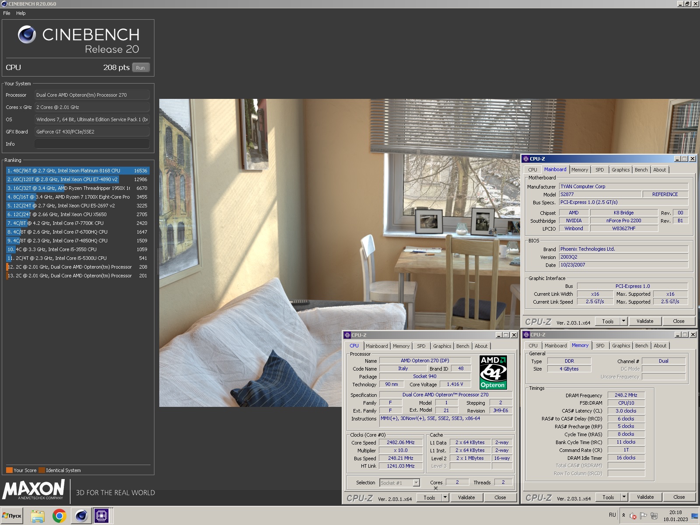This screenshot has width=700, height=525.
Task: Open the Action Center flag icon
Action: tap(643, 516)
